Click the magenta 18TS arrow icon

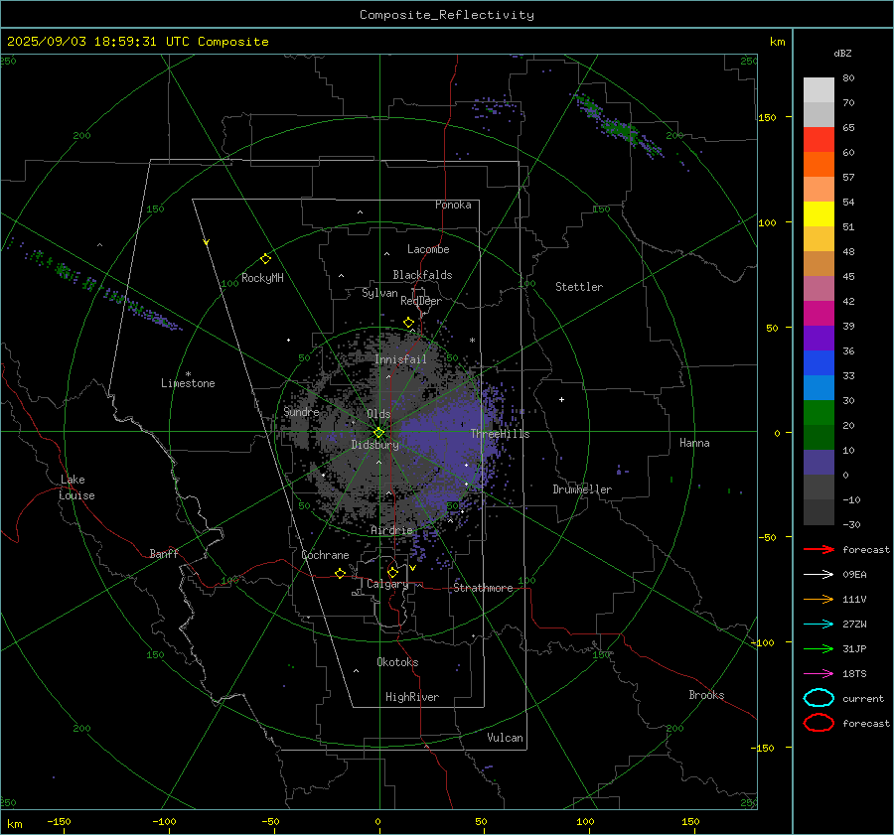pyautogui.click(x=819, y=674)
